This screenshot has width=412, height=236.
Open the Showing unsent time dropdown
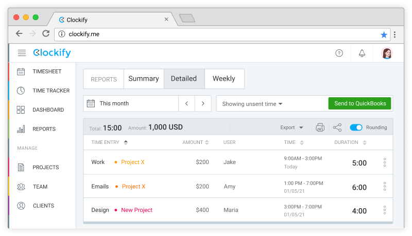(x=252, y=104)
